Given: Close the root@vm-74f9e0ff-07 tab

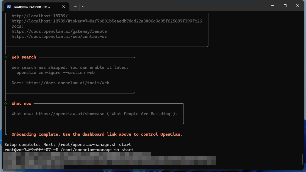Looking at the screenshot, I should [x=64, y=7].
